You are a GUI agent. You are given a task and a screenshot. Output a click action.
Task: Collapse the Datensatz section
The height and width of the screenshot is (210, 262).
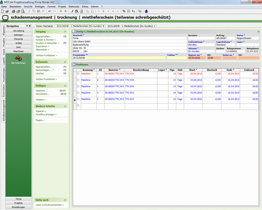[x=65, y=62]
